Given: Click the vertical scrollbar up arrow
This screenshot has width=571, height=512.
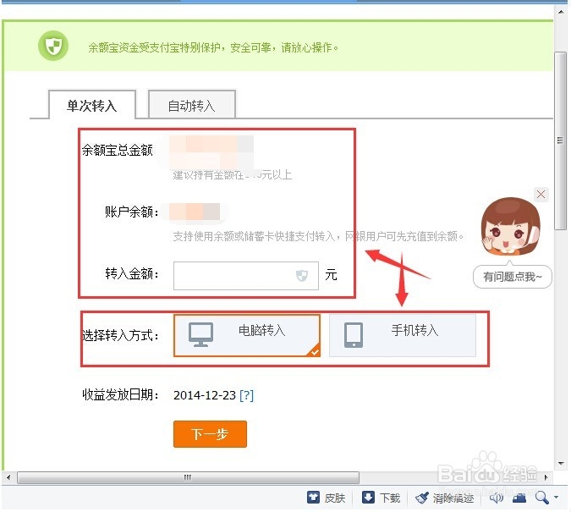Looking at the screenshot, I should (x=561, y=12).
